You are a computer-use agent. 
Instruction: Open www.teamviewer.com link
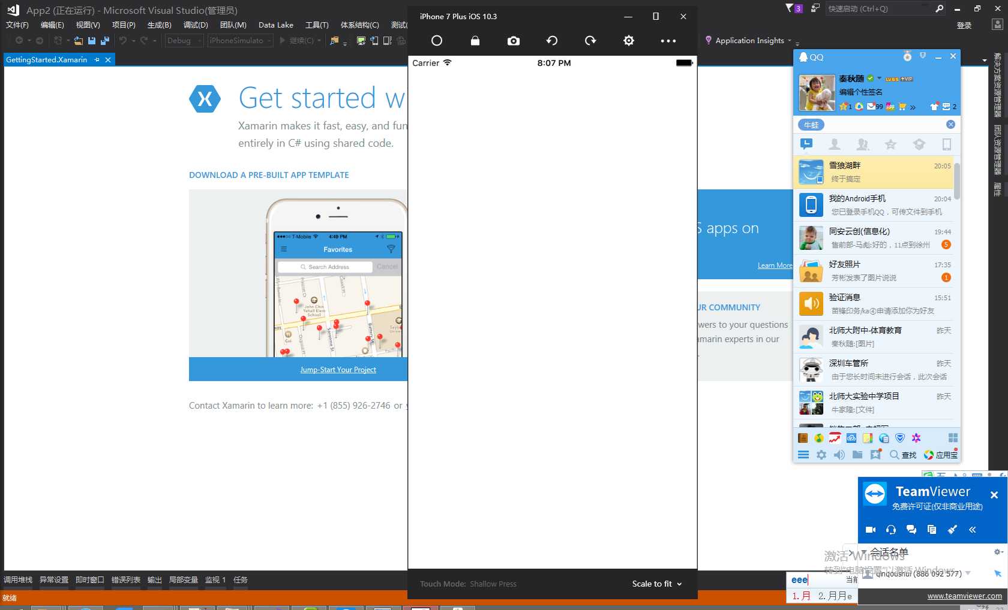pos(965,596)
